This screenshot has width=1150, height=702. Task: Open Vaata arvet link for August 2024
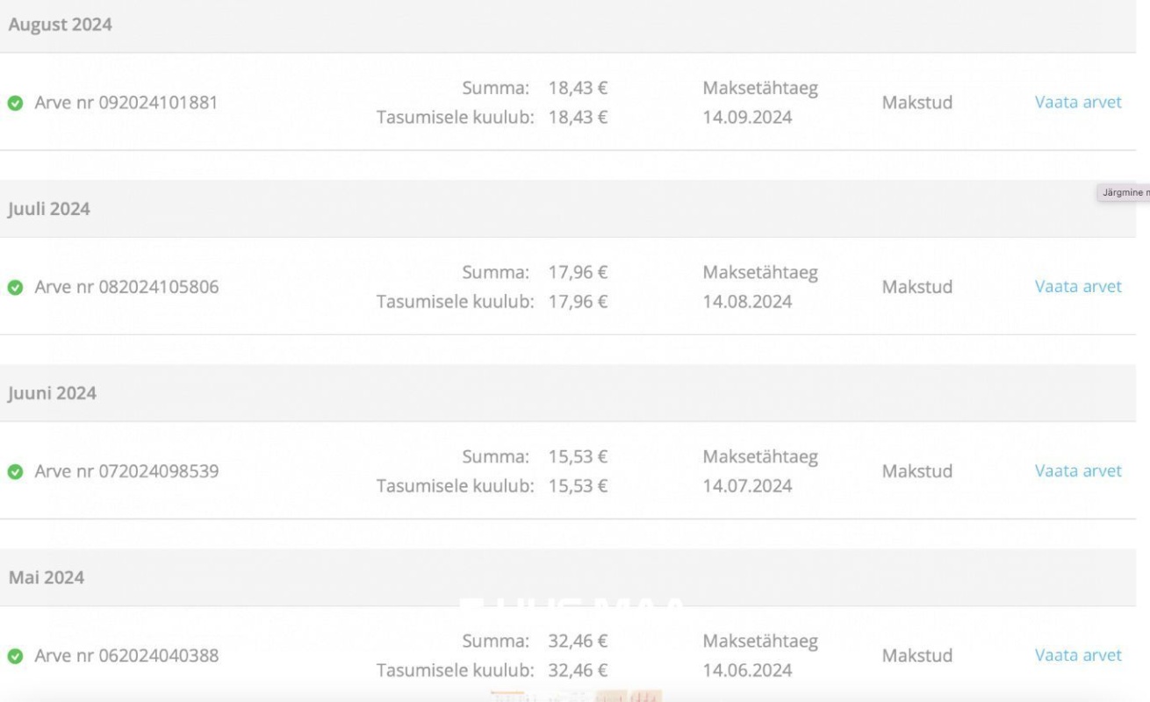(x=1078, y=102)
